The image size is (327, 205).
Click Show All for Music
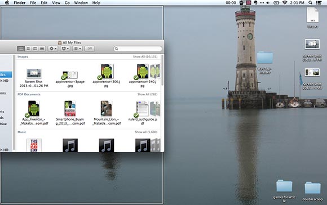[146, 132]
